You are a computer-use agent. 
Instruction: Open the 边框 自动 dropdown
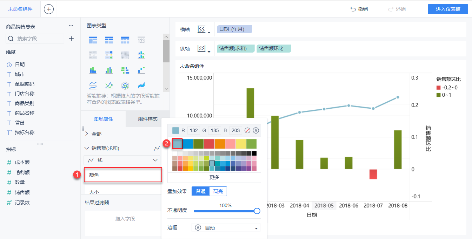(x=226, y=228)
